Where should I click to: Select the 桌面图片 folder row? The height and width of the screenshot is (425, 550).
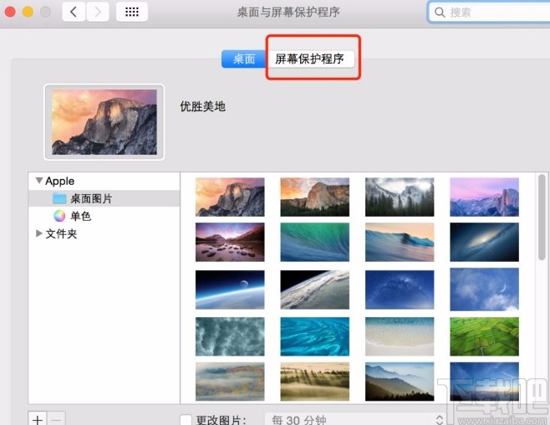pyautogui.click(x=104, y=198)
